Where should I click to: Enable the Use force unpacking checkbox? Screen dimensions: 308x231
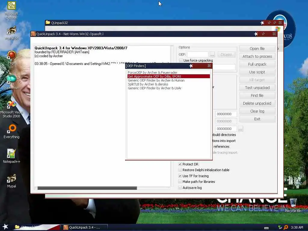pos(181,60)
